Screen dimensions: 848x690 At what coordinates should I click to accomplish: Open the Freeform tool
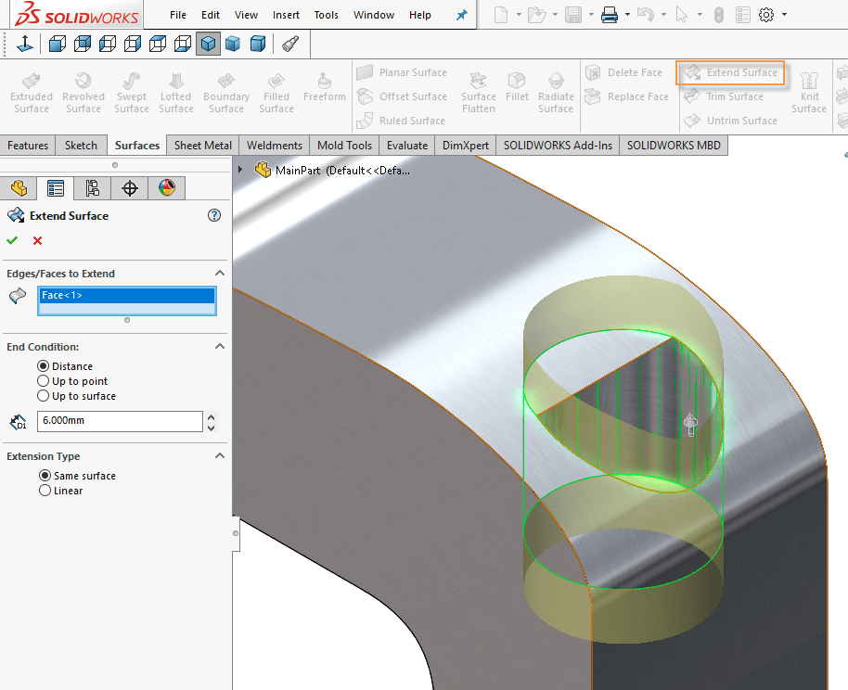(324, 87)
